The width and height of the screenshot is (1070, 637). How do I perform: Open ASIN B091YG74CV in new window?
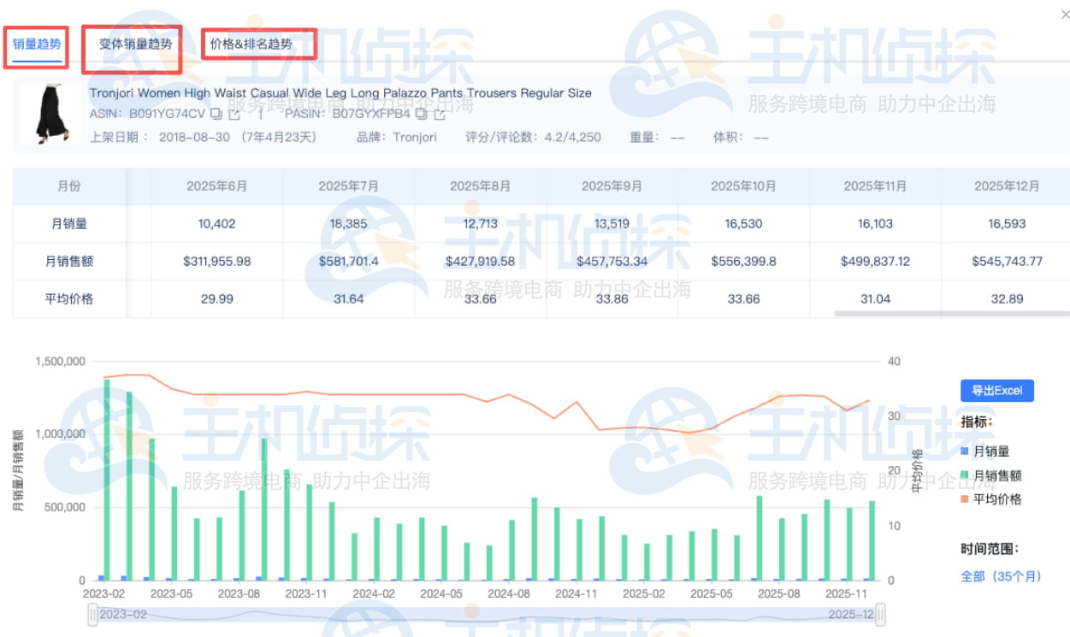(x=234, y=114)
